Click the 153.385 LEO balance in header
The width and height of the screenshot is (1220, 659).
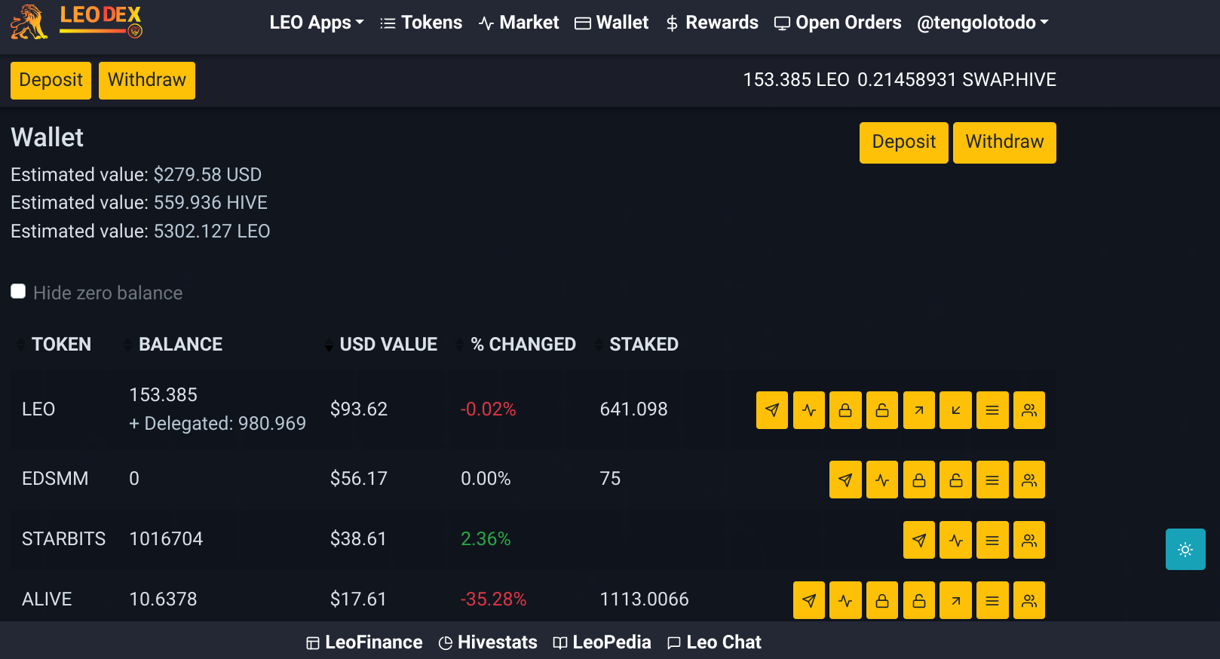(x=796, y=80)
